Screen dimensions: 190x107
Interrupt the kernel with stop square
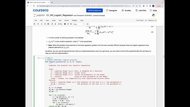tap(65, 24)
